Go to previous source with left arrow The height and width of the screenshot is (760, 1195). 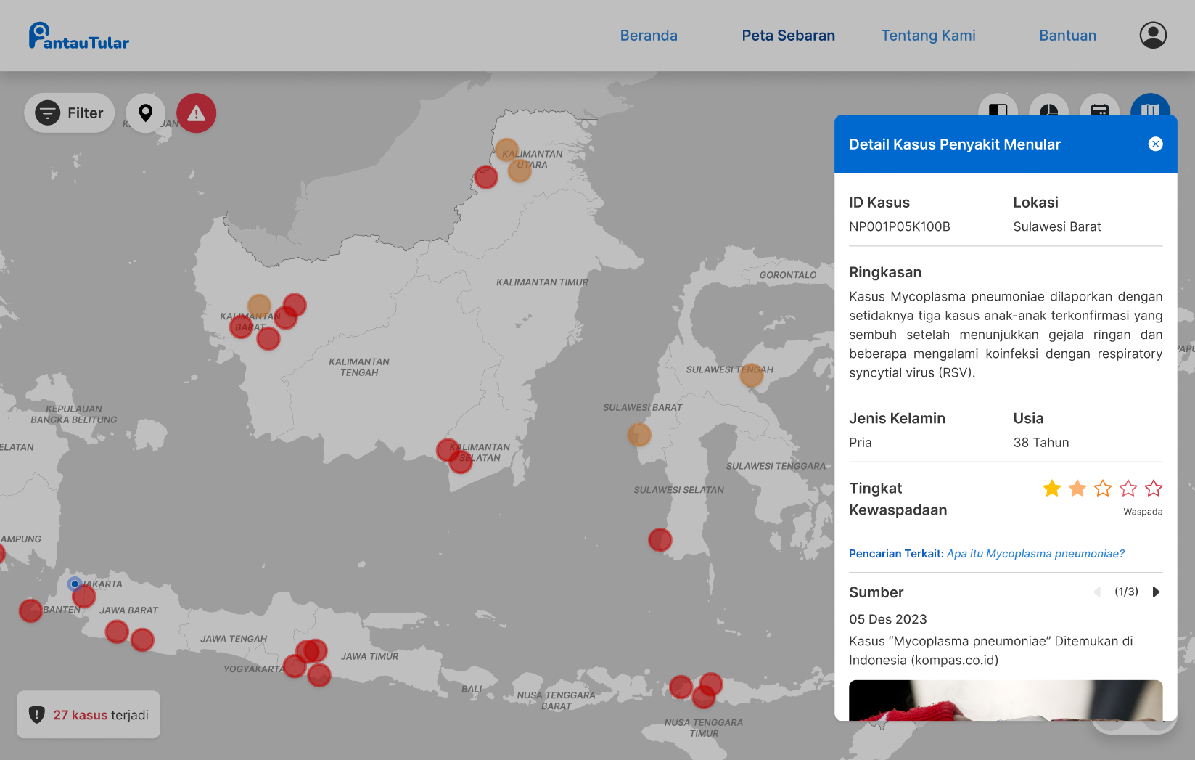(1097, 592)
